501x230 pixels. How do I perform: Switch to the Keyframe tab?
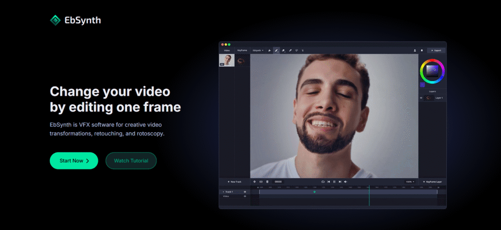click(242, 50)
